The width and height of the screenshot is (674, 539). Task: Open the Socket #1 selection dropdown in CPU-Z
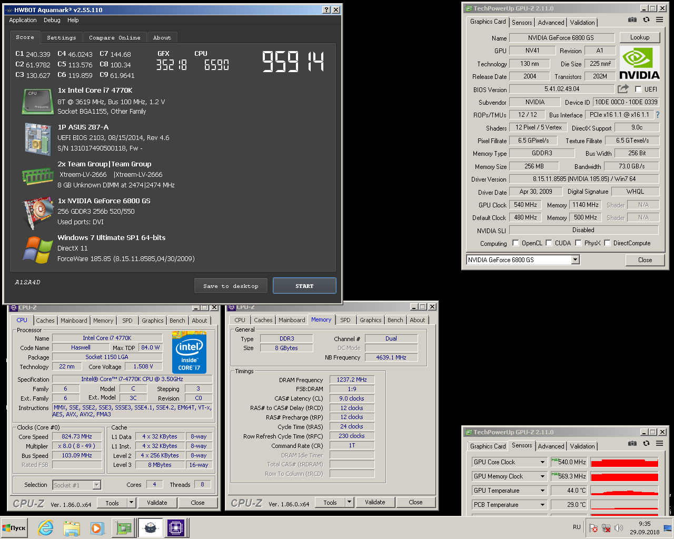coord(96,485)
